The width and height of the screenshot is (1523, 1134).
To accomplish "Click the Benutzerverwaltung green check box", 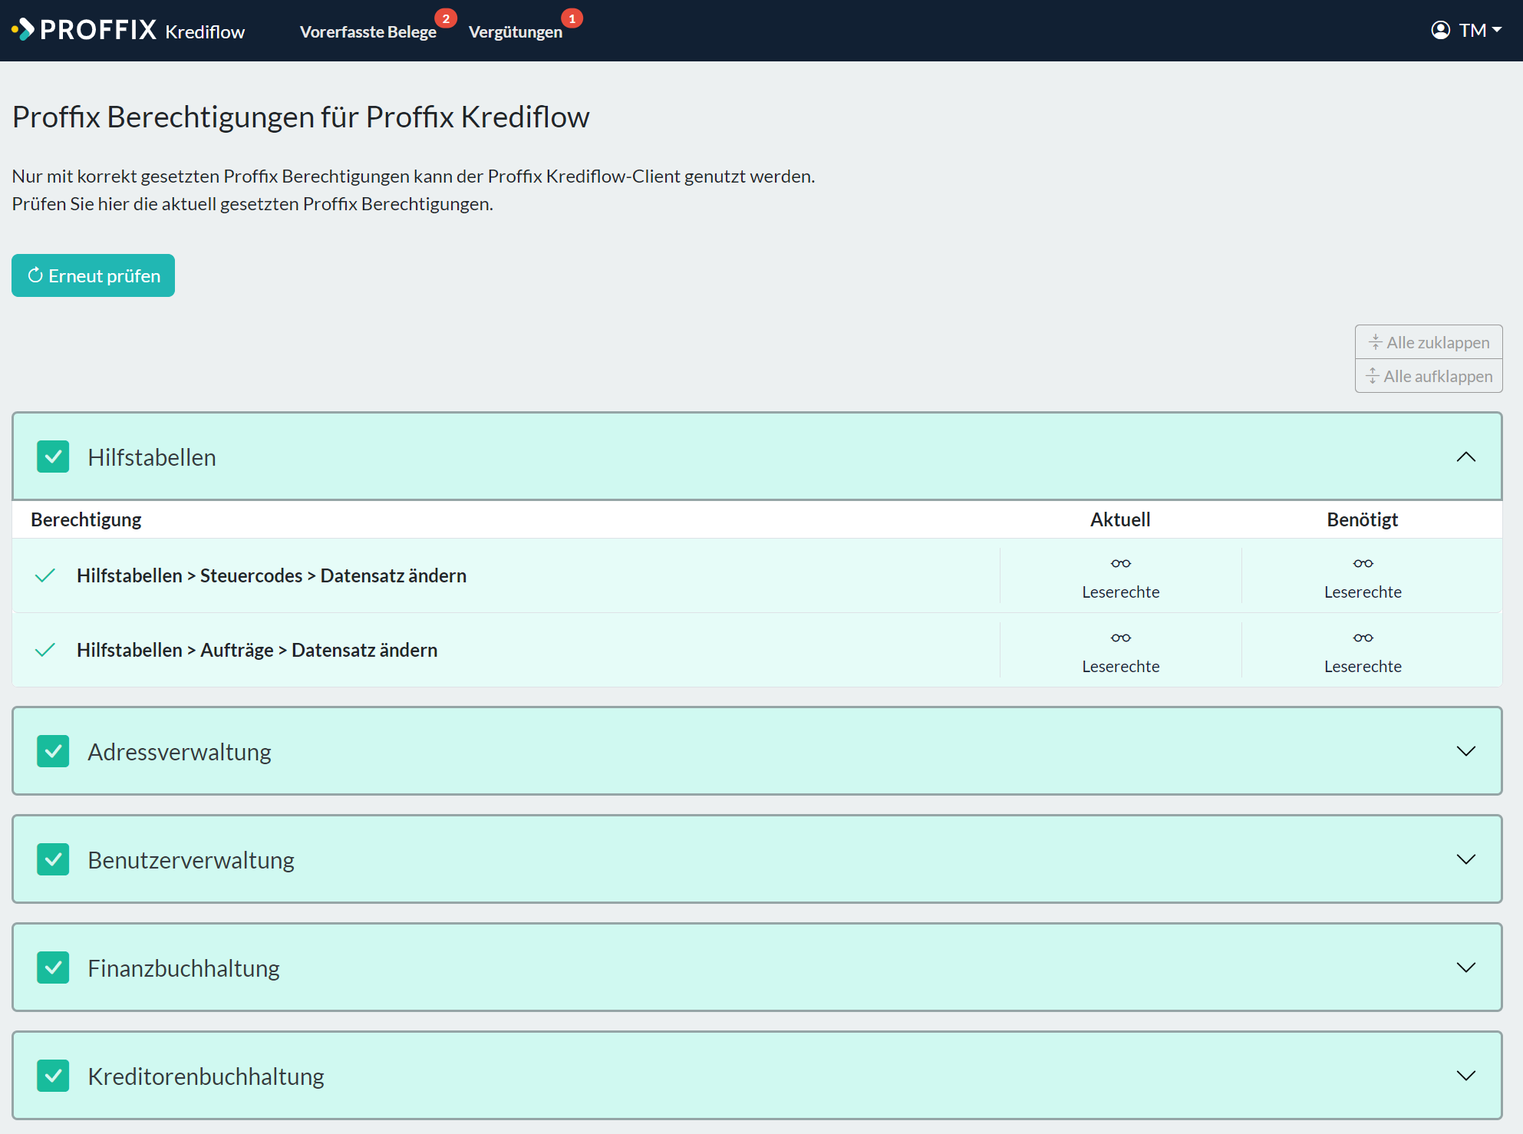I will point(53,859).
